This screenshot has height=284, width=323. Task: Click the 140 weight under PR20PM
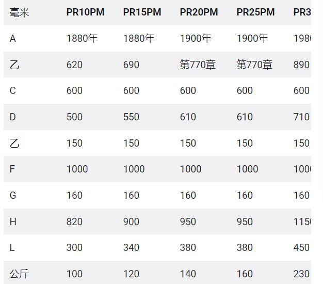pyautogui.click(x=188, y=274)
